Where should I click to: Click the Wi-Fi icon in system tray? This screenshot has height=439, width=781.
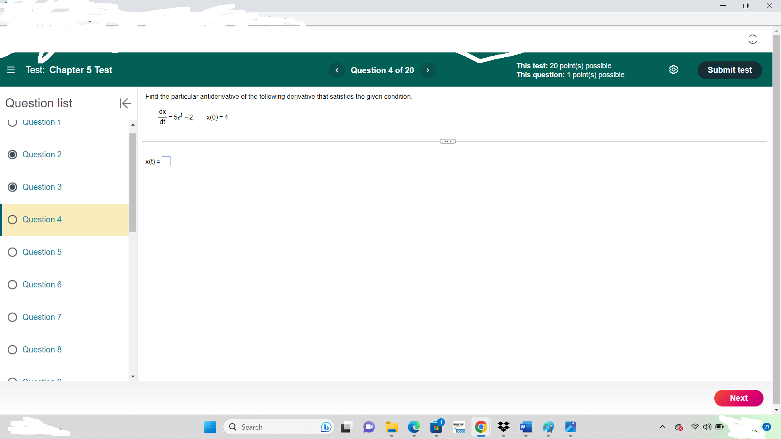695,427
